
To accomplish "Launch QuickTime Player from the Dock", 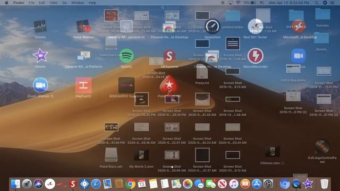I will (296, 184).
